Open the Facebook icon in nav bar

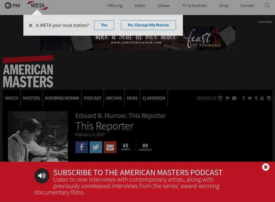[x=244, y=98]
